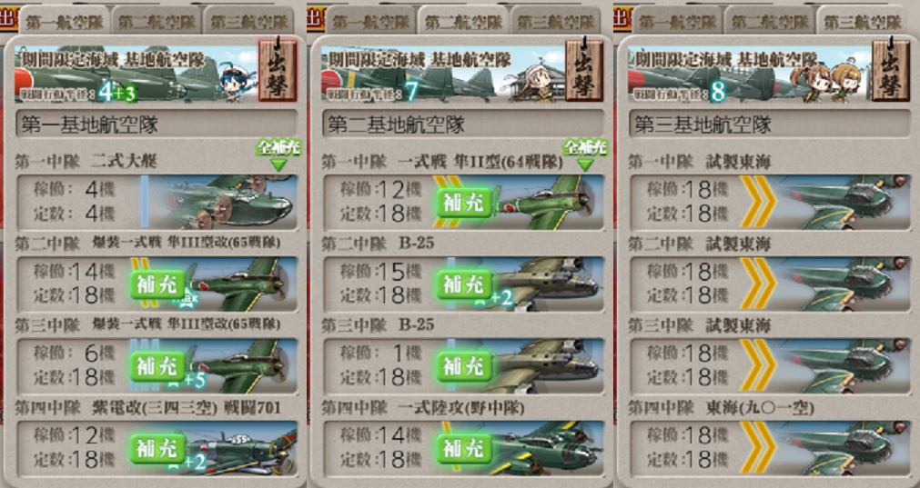Switch to 第三航空隊 tab in middle panel
920x488 pixels.
pyautogui.click(x=556, y=22)
